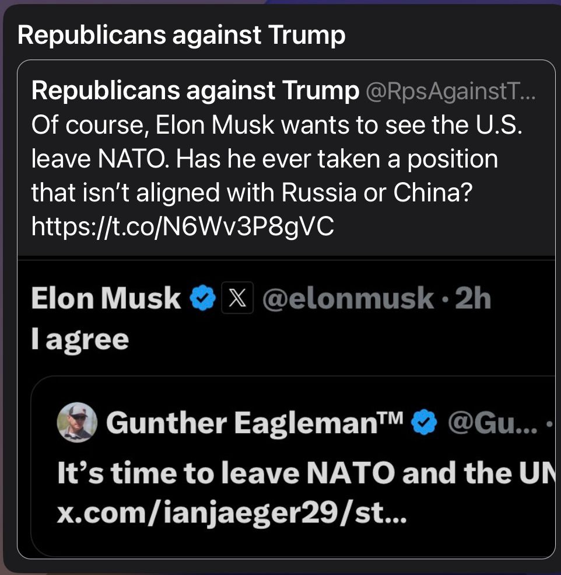
Task: Click Gunther Eagleman's blue verified badge
Action: (x=424, y=422)
